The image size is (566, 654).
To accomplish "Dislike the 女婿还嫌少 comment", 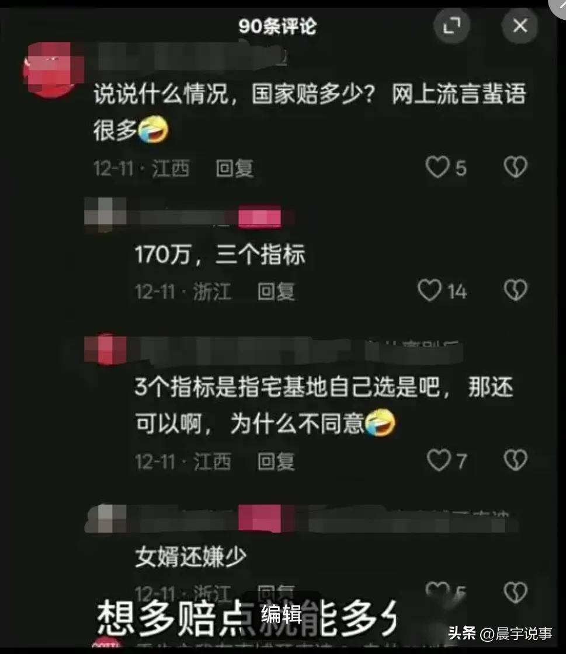I will pyautogui.click(x=515, y=592).
